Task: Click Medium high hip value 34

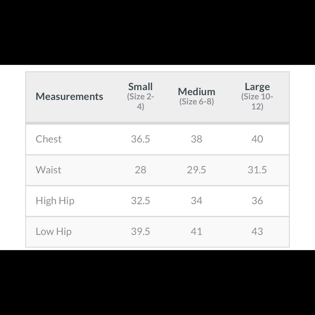Action: [197, 201]
